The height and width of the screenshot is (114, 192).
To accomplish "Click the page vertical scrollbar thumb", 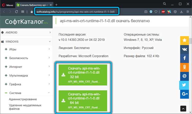I will point(190,41).
